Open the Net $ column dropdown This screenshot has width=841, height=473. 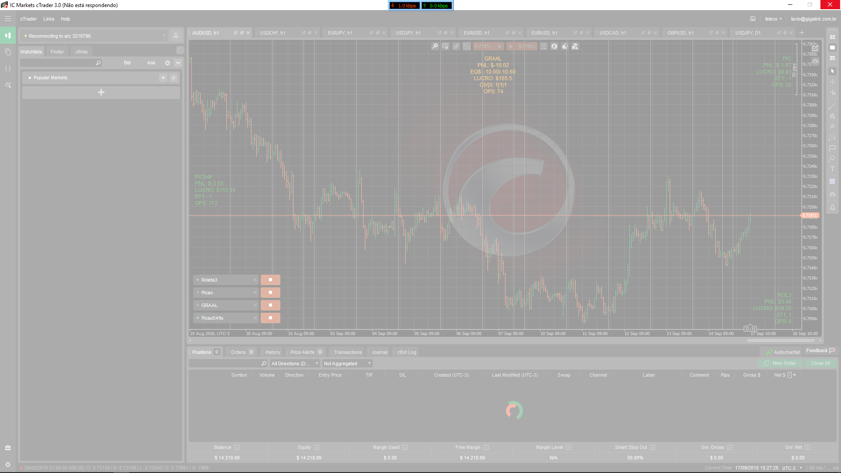[795, 375]
